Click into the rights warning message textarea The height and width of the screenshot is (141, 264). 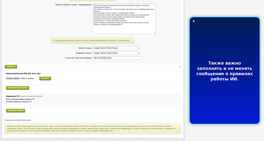pos(124,19)
